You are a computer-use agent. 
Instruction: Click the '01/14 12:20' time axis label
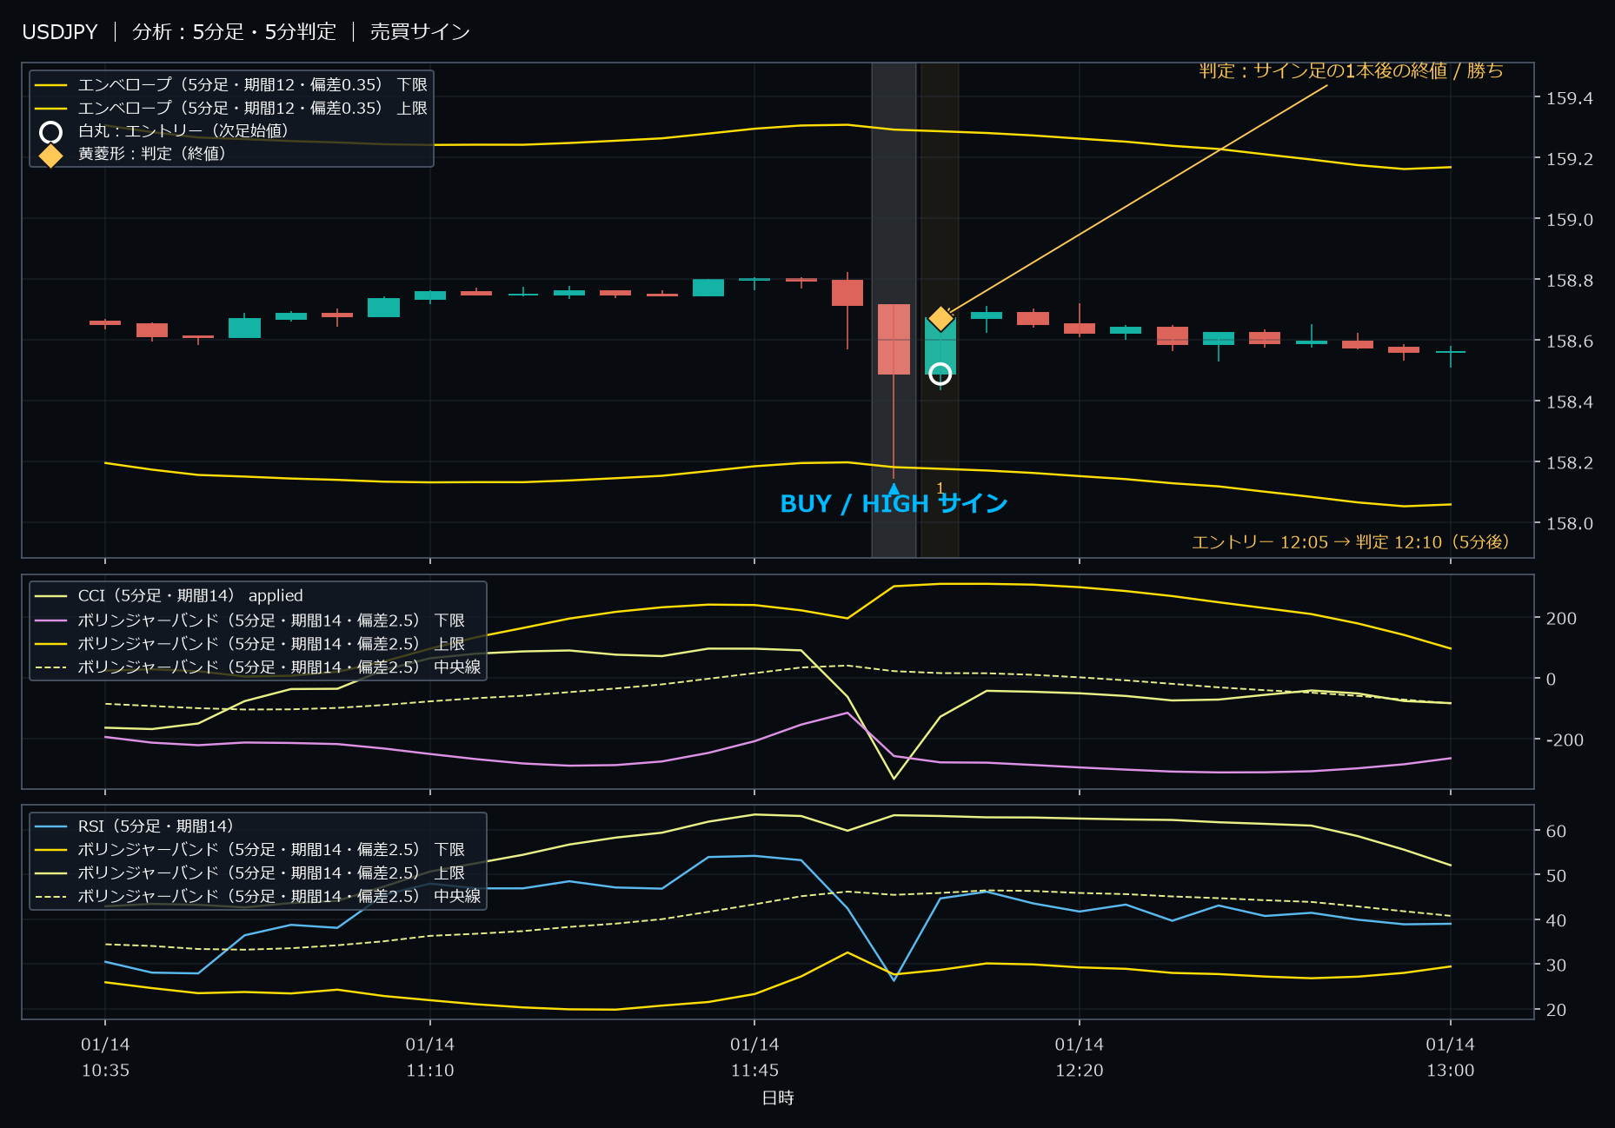pos(1080,1058)
